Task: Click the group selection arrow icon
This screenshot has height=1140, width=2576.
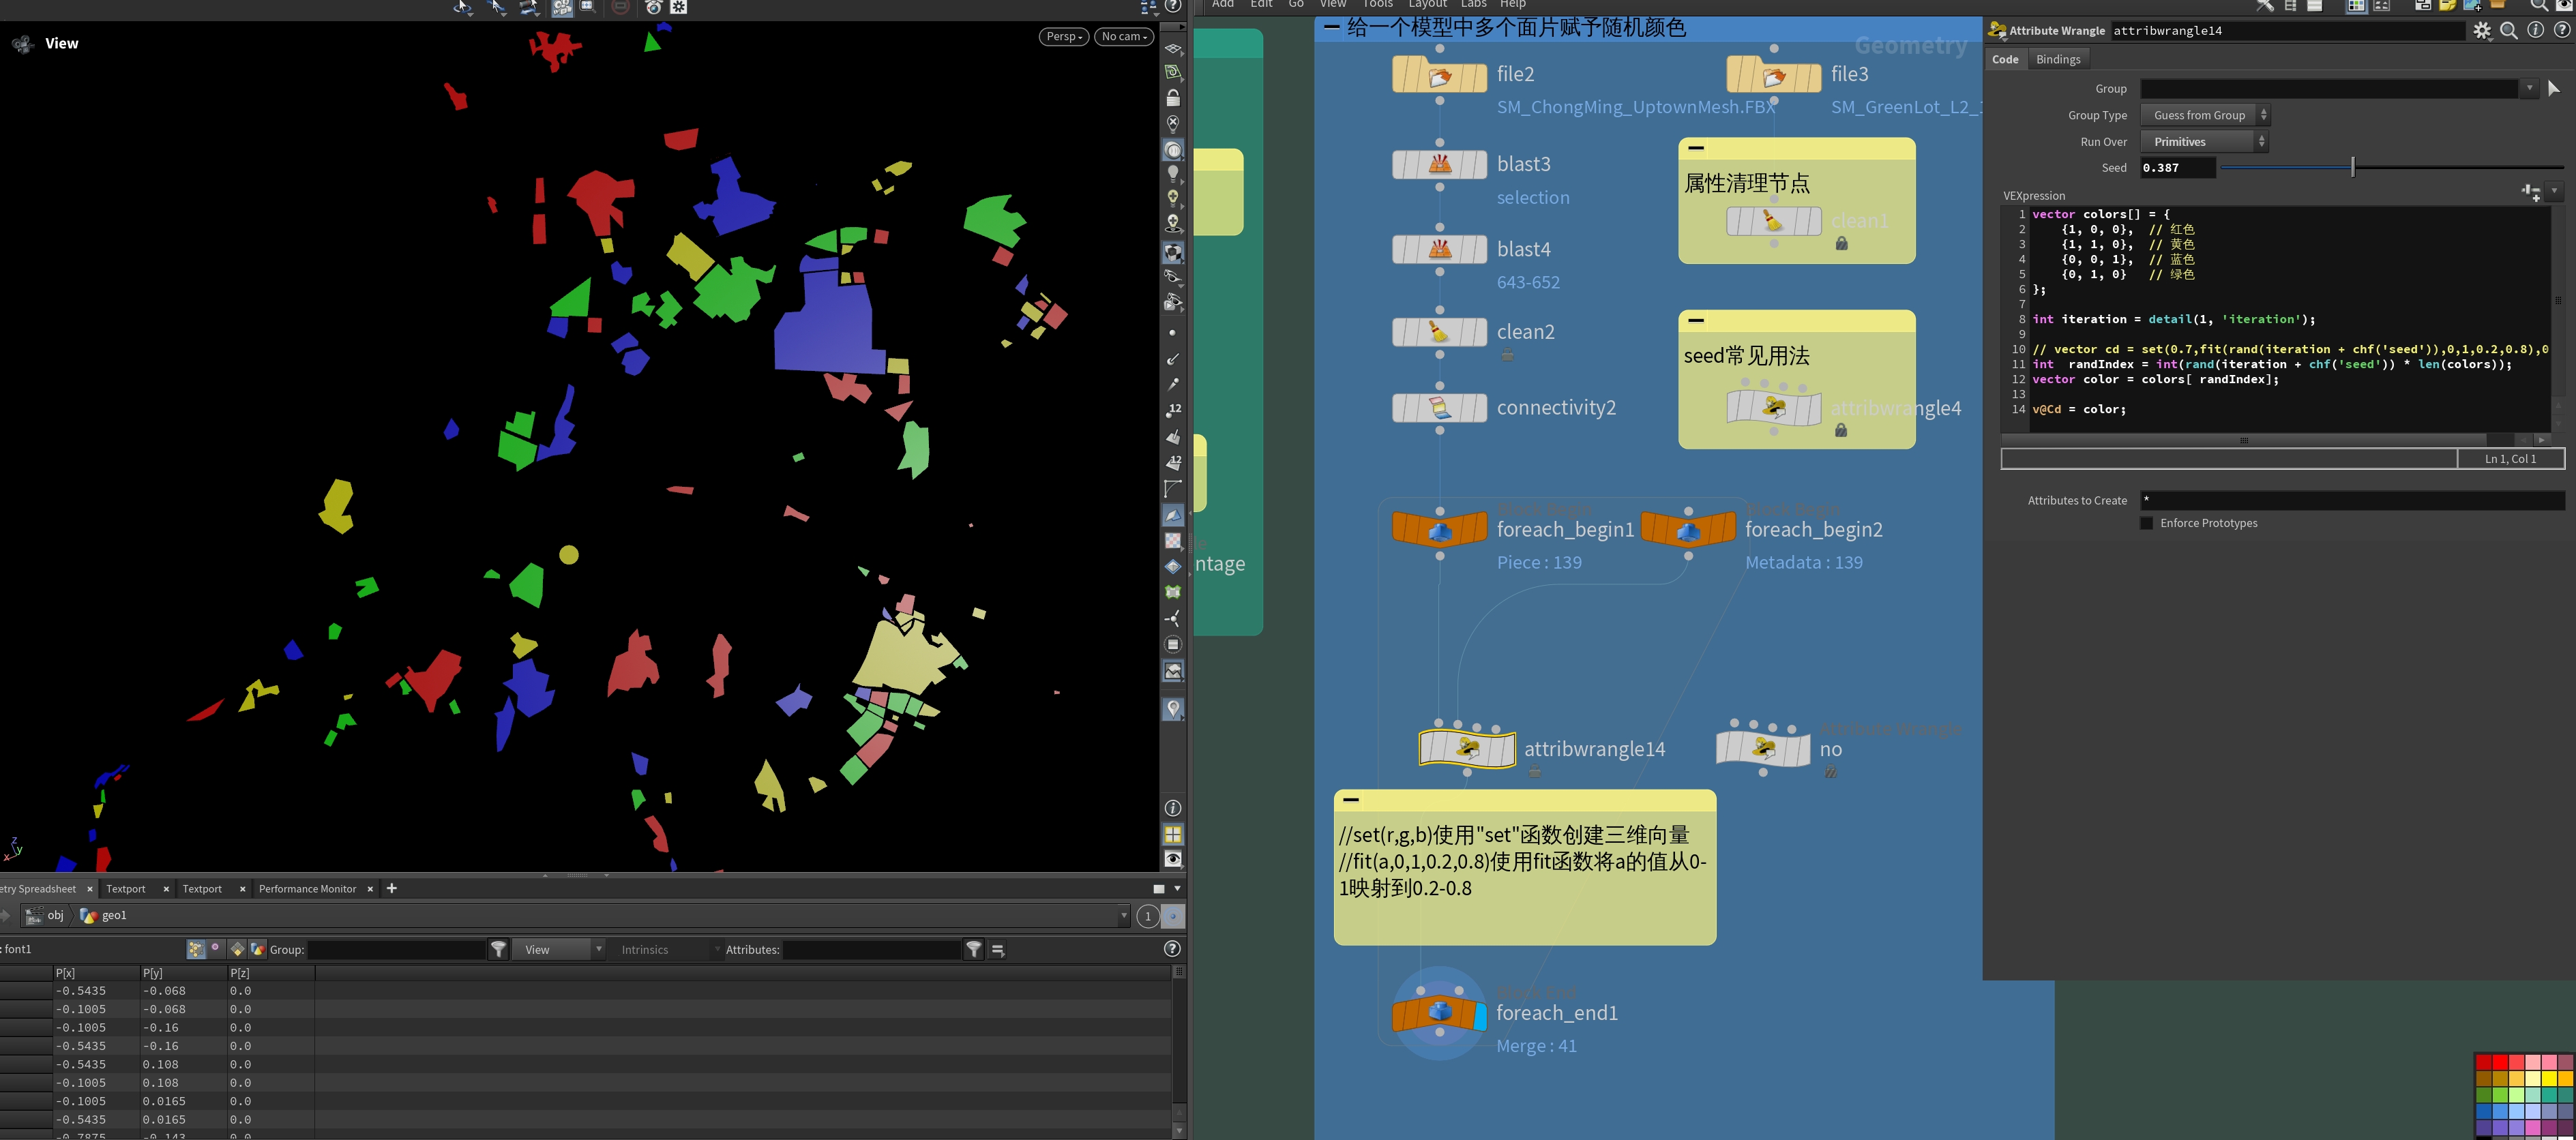Action: coord(2553,89)
